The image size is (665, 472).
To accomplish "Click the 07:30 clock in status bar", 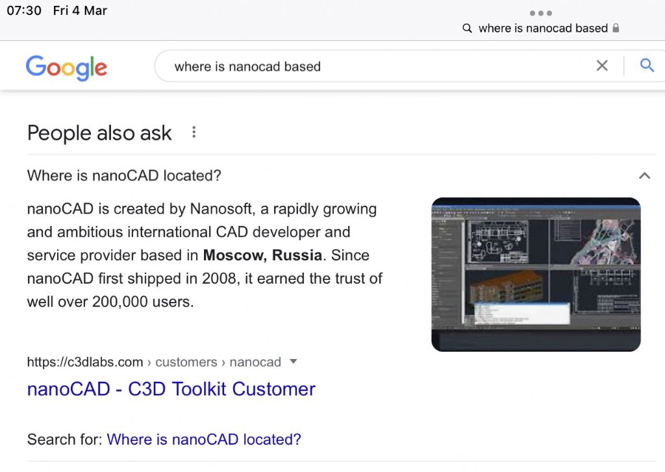I will pos(24,10).
